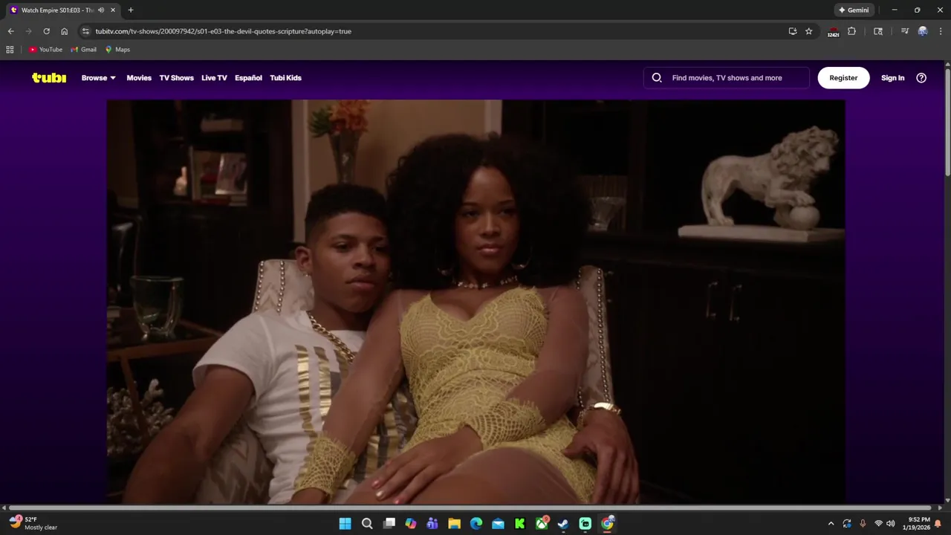Open the notifications bell icon
This screenshot has height=535, width=951.
pos(938,524)
